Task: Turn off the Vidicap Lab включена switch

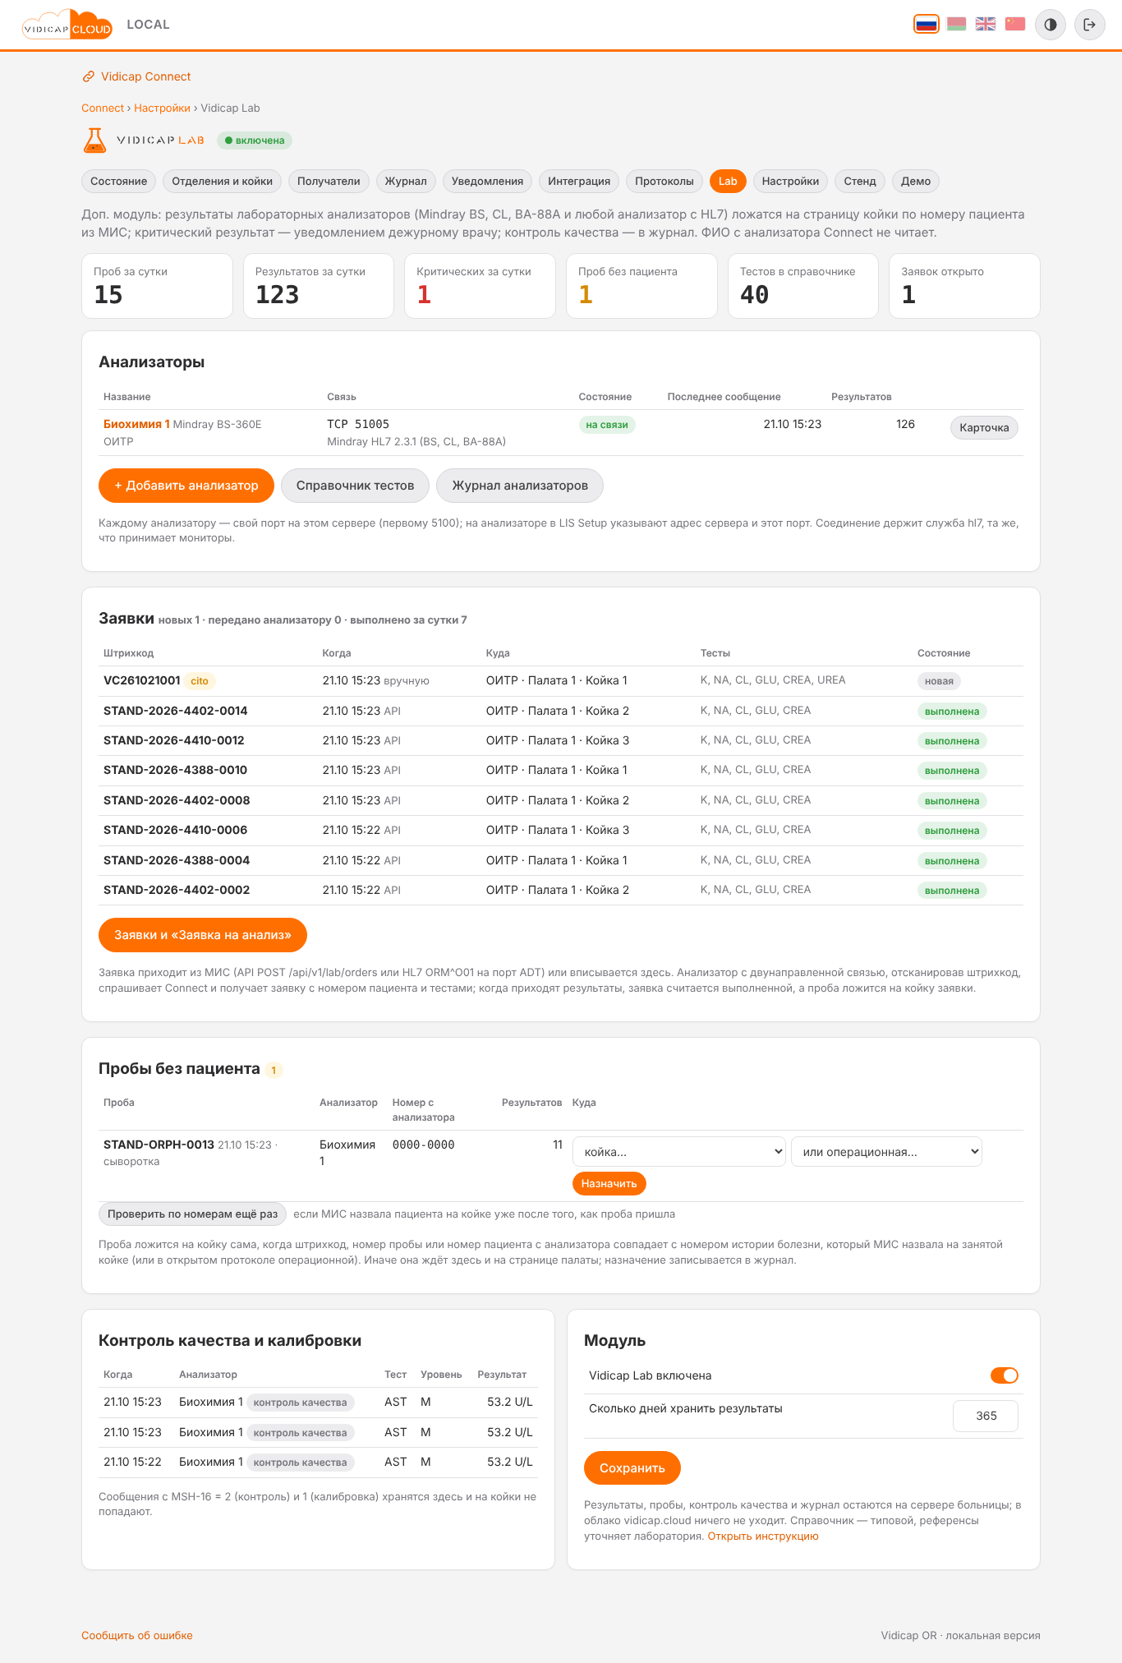Action: (x=1004, y=1375)
